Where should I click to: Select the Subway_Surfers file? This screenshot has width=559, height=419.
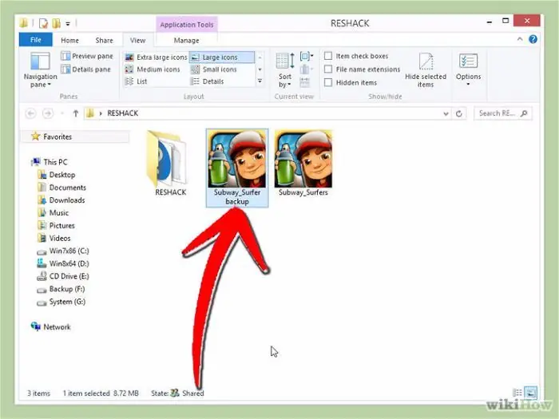(303, 164)
